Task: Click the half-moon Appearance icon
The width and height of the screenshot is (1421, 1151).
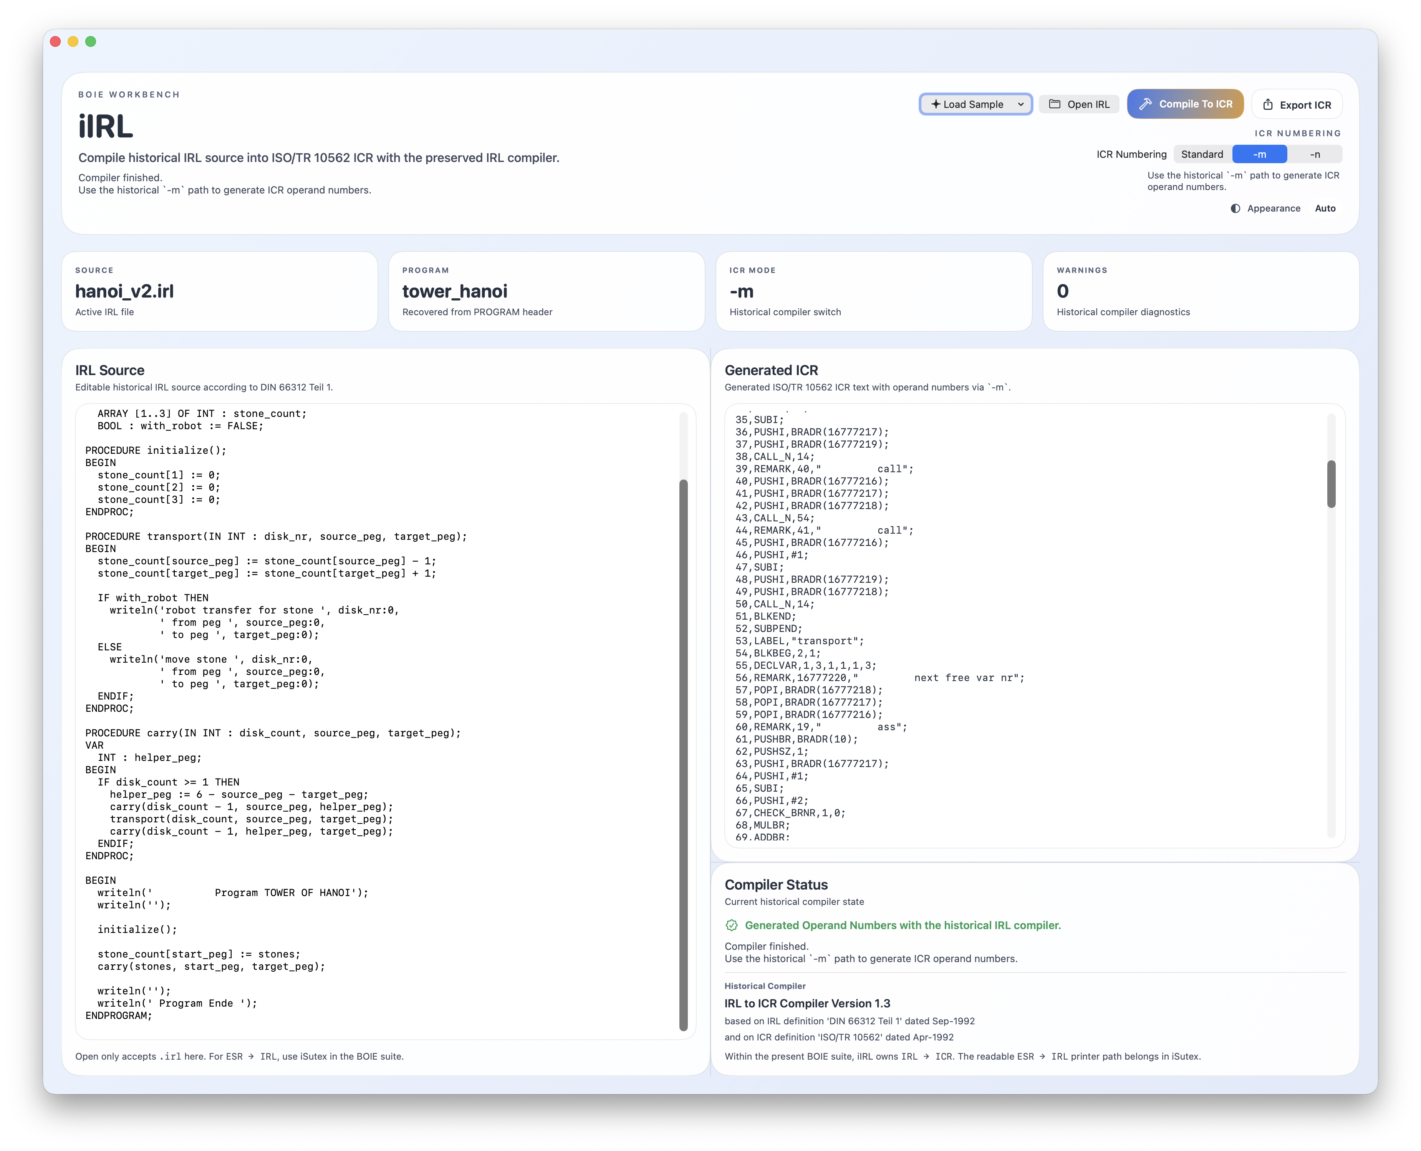Action: tap(1235, 208)
